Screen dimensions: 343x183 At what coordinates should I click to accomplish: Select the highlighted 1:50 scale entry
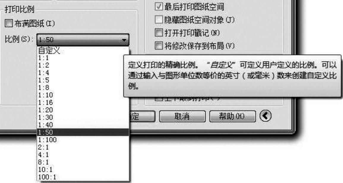[83, 132]
